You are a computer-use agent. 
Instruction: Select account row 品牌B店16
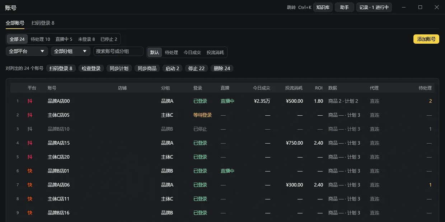point(222,213)
